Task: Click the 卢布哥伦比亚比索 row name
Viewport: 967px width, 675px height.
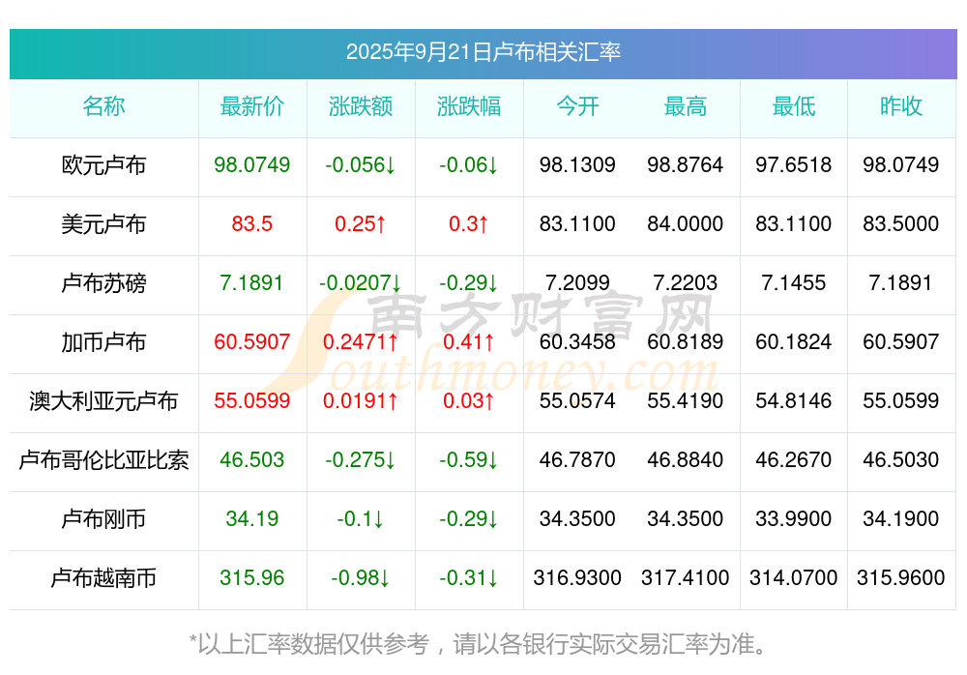Action: (x=103, y=460)
